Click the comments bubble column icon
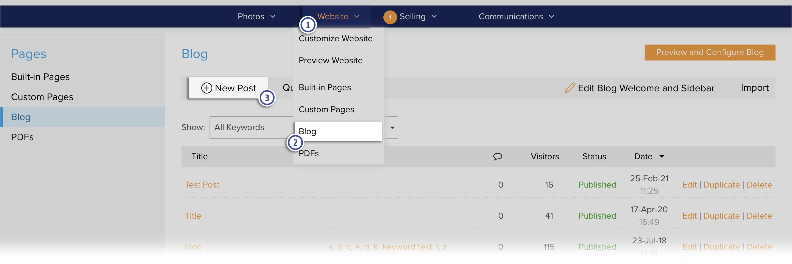The width and height of the screenshot is (792, 264). [497, 156]
